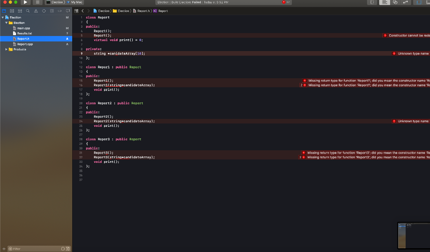Switch to the Version editor
The height and width of the screenshot is (252, 430).
click(x=405, y=2)
